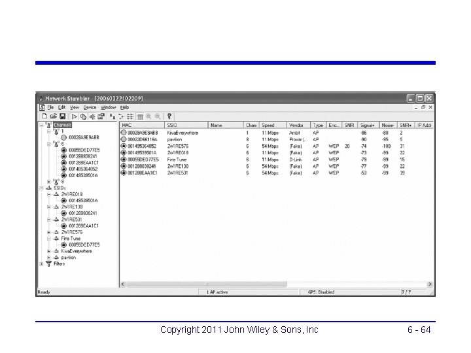Collapse the Channels root tree node
The image size is (471, 353).
[x=41, y=125]
